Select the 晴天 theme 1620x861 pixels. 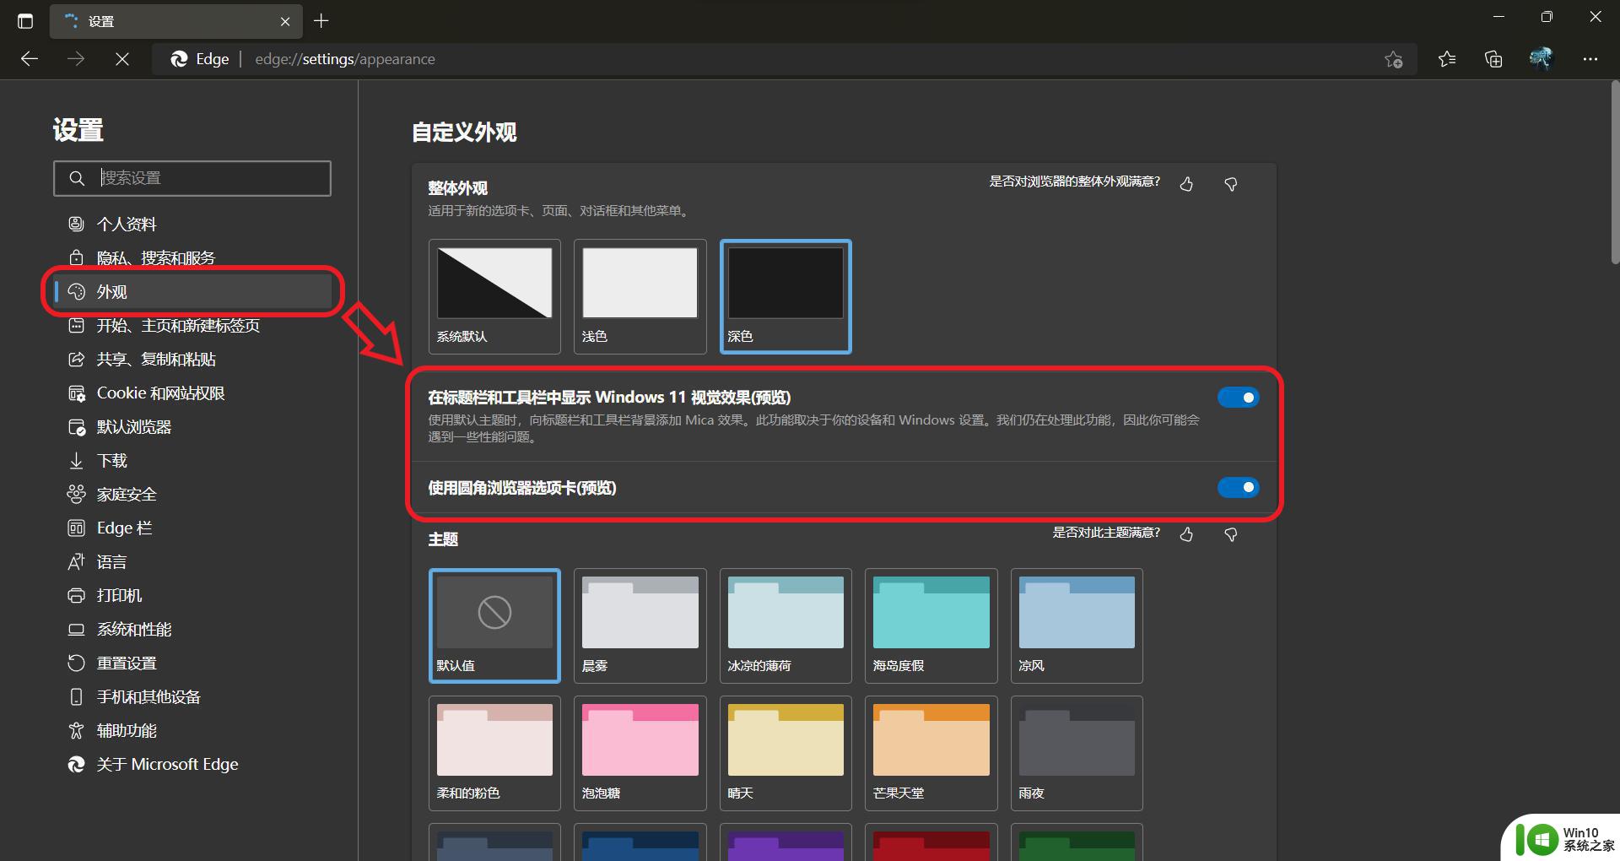[786, 753]
